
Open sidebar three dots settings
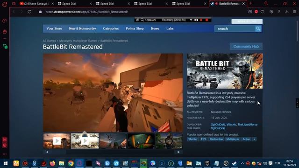coord(5,154)
